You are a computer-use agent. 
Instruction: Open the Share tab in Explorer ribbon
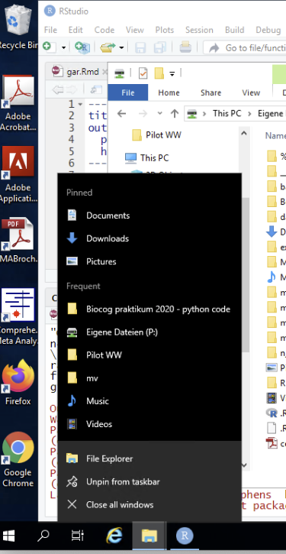[211, 92]
